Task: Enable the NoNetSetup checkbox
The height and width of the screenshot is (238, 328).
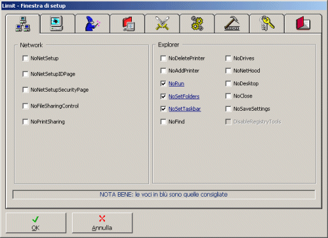Action: pos(25,59)
